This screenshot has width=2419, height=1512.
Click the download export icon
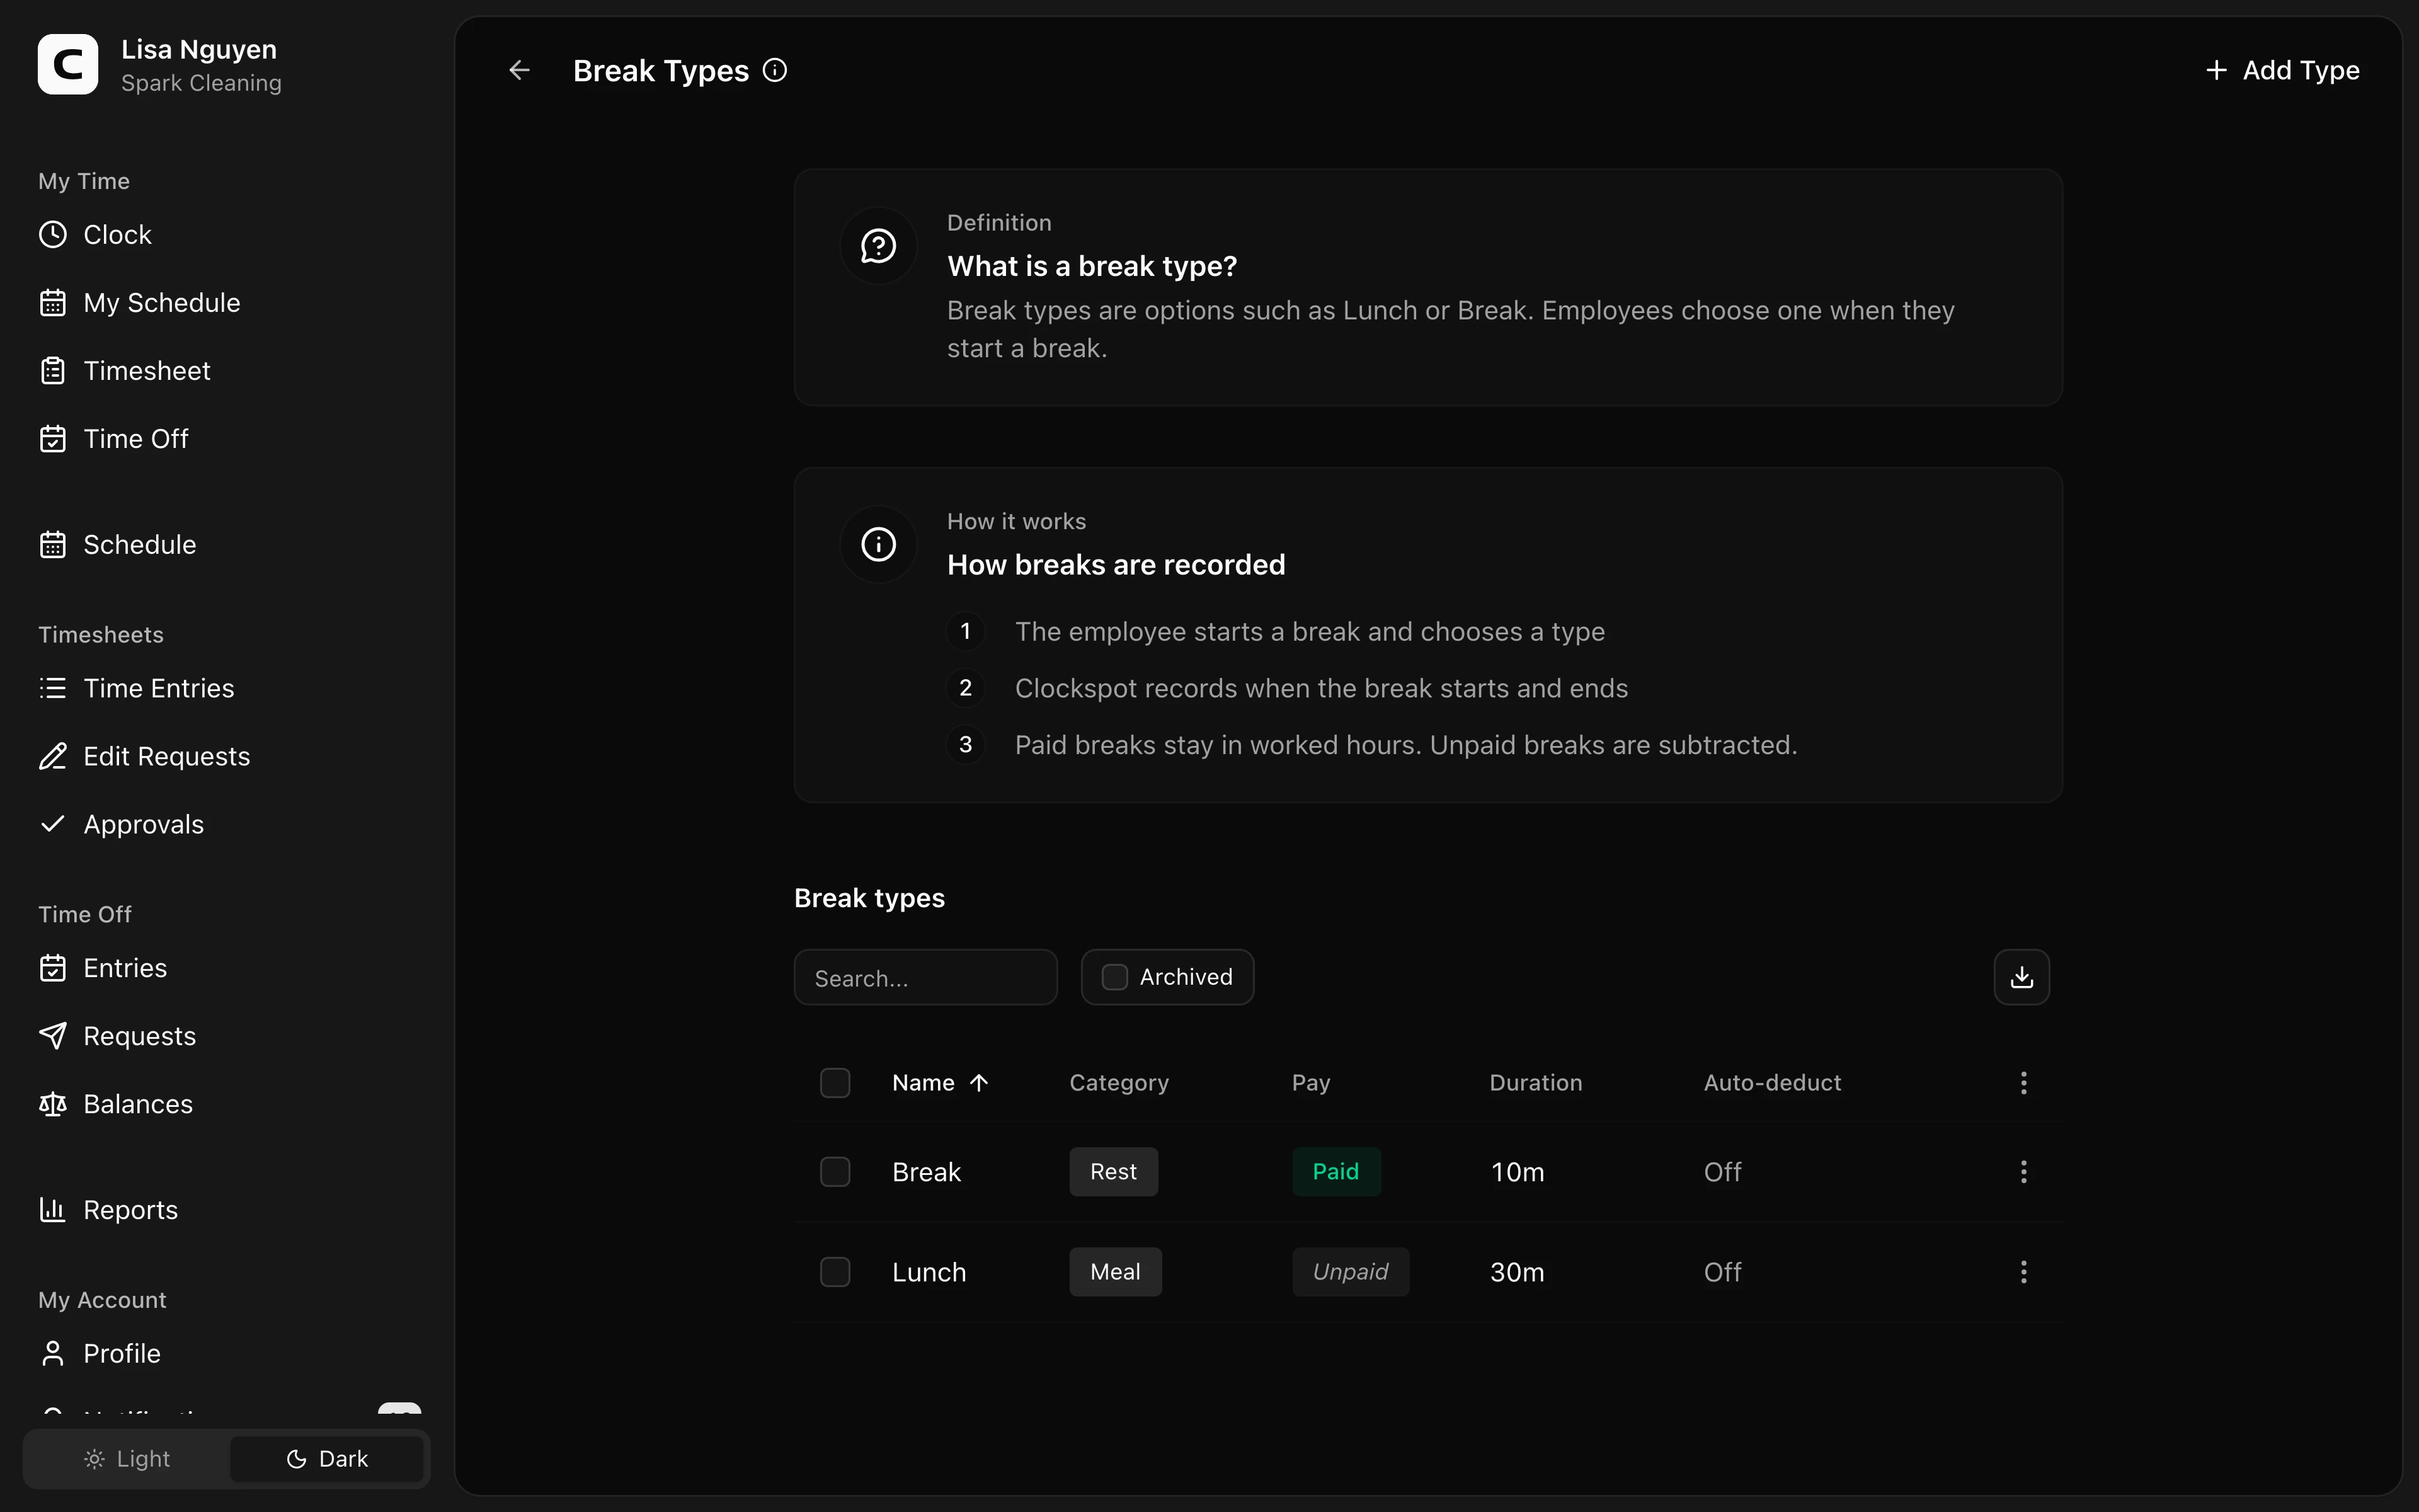(x=2021, y=977)
